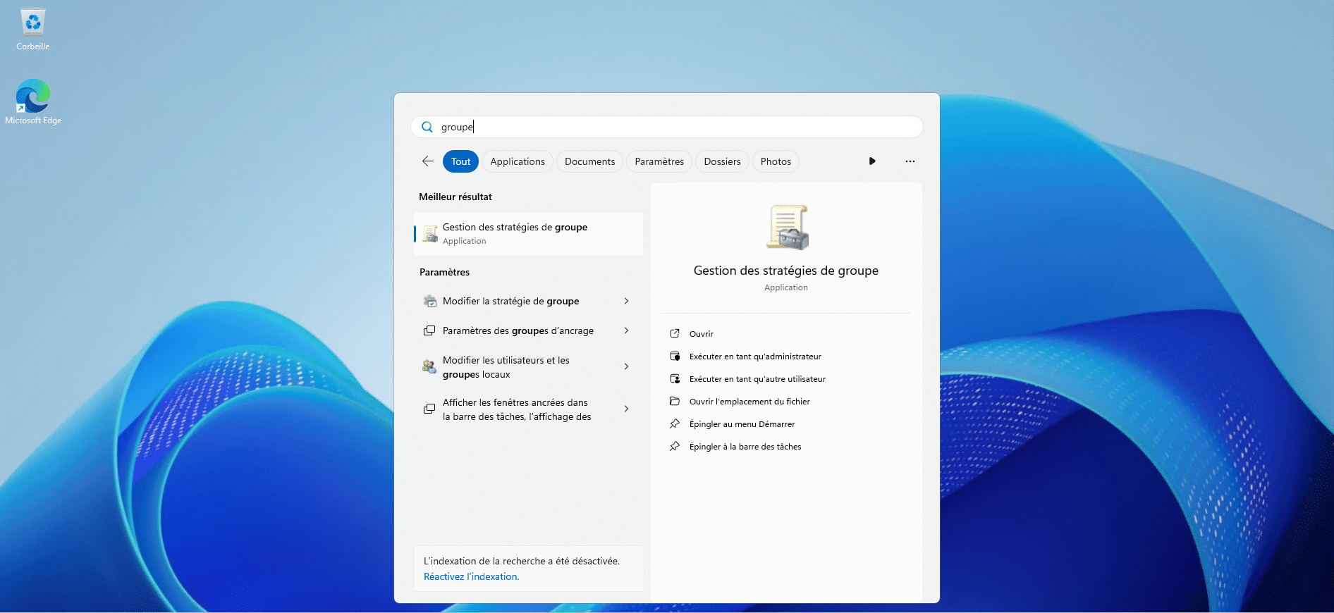Click the large Gestion des stratégies de groupe icon
1334x613 pixels.
tap(786, 228)
